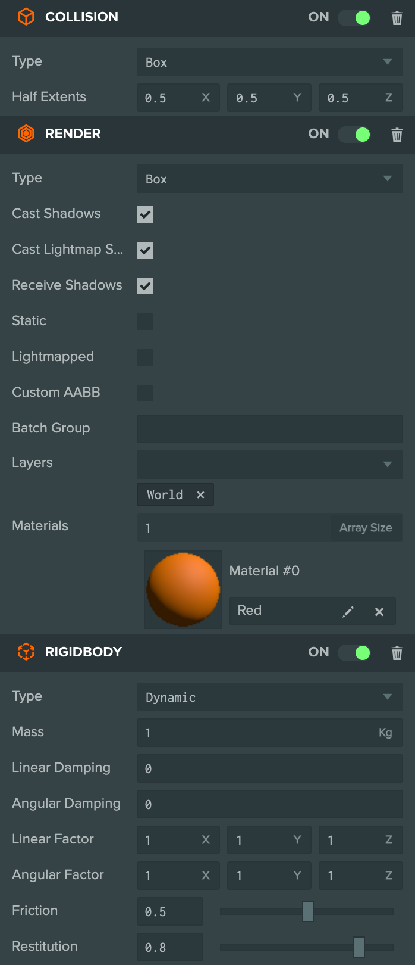Remove the World layer tag
Image resolution: width=415 pixels, height=965 pixels.
200,494
